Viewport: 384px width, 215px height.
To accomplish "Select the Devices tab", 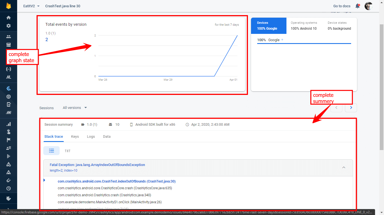I will 269,26.
